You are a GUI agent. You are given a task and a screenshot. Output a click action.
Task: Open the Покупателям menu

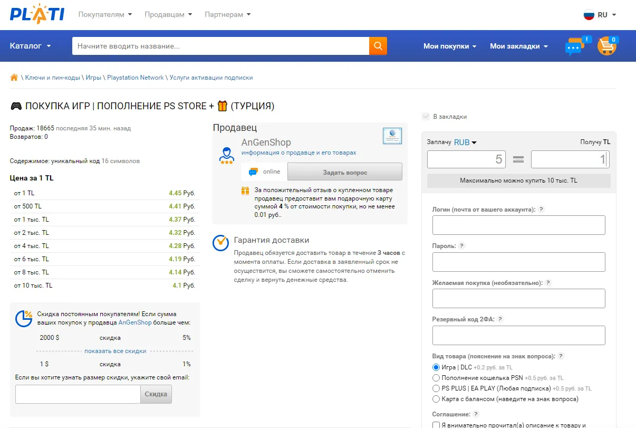click(105, 14)
